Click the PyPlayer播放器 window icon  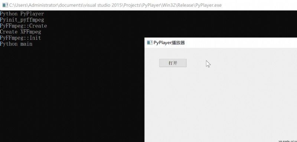(150, 43)
